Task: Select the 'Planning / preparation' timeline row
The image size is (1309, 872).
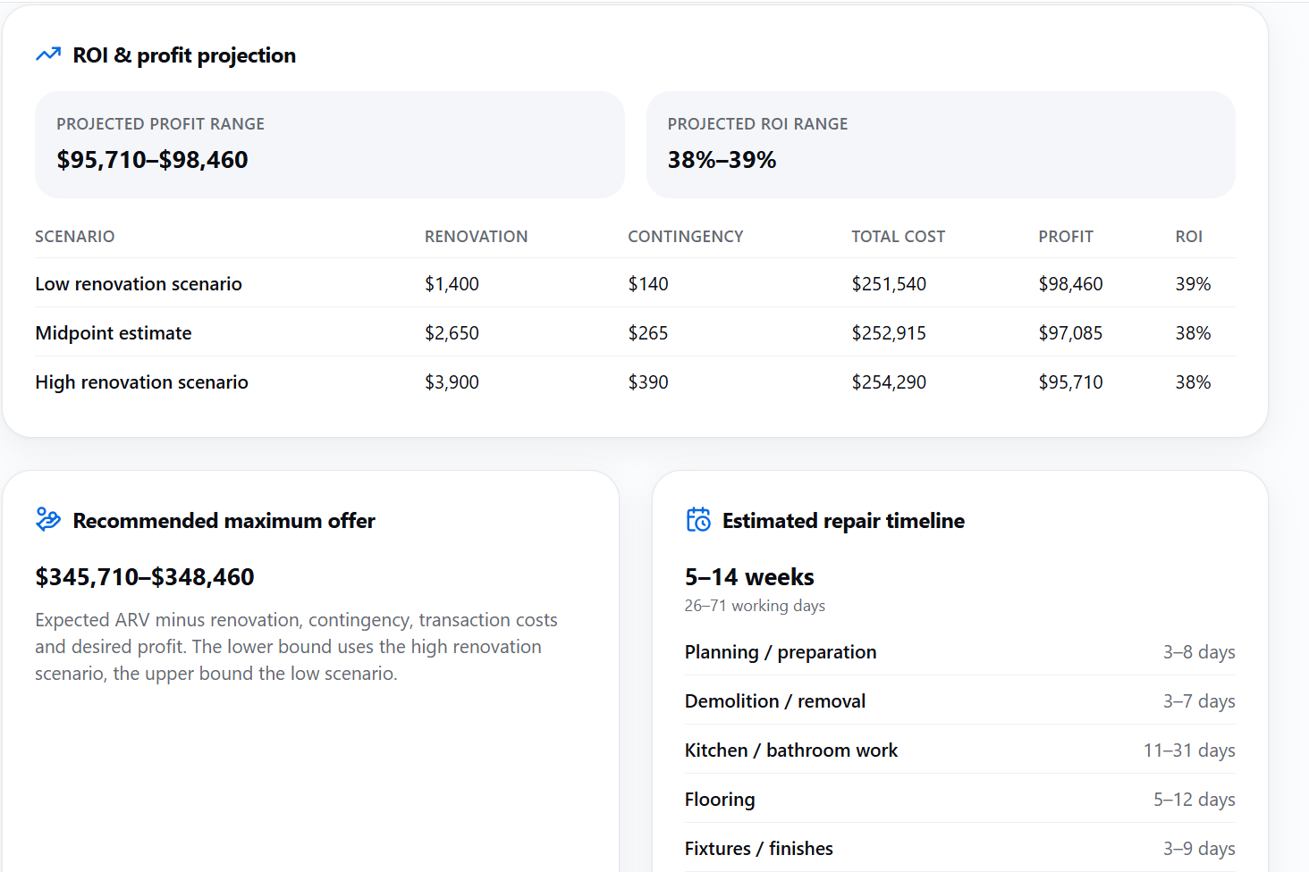Action: pos(960,652)
